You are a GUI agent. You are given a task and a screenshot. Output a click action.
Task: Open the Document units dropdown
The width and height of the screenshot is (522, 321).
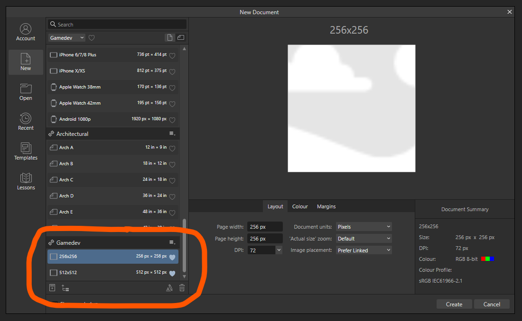point(364,226)
